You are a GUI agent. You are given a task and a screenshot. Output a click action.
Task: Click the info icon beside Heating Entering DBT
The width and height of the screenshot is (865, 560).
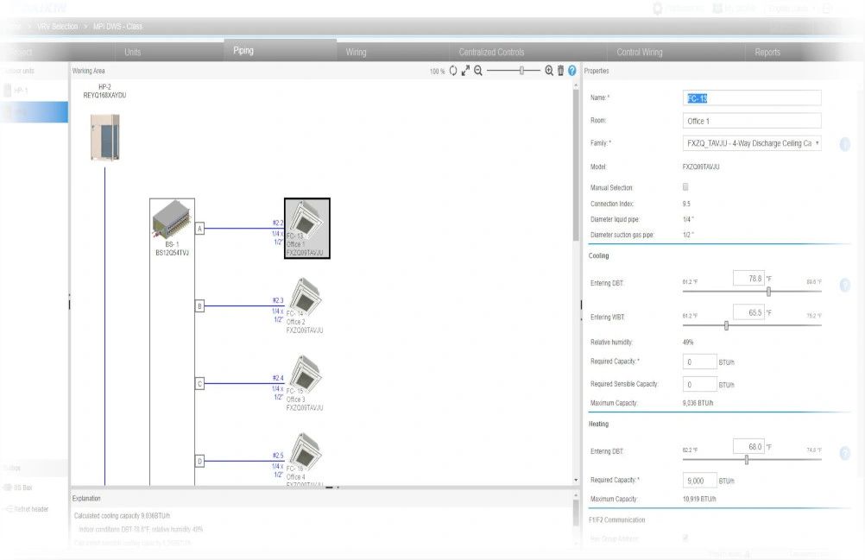pos(844,453)
